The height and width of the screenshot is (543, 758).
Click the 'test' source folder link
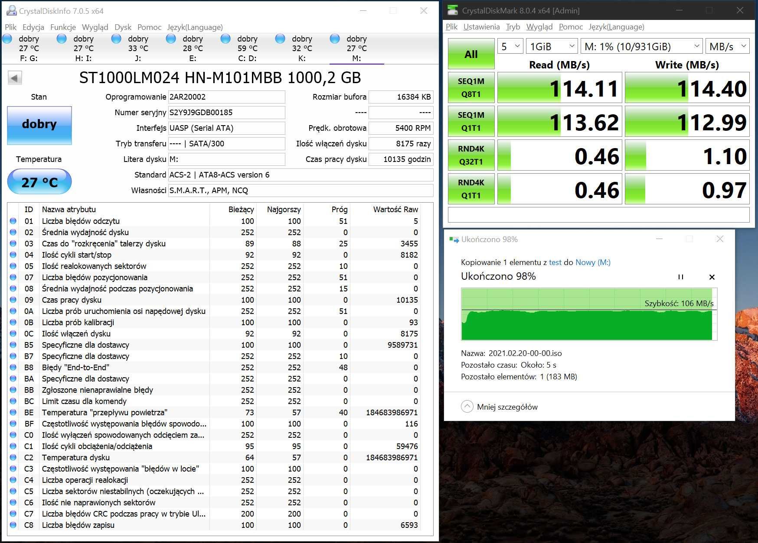(x=555, y=262)
